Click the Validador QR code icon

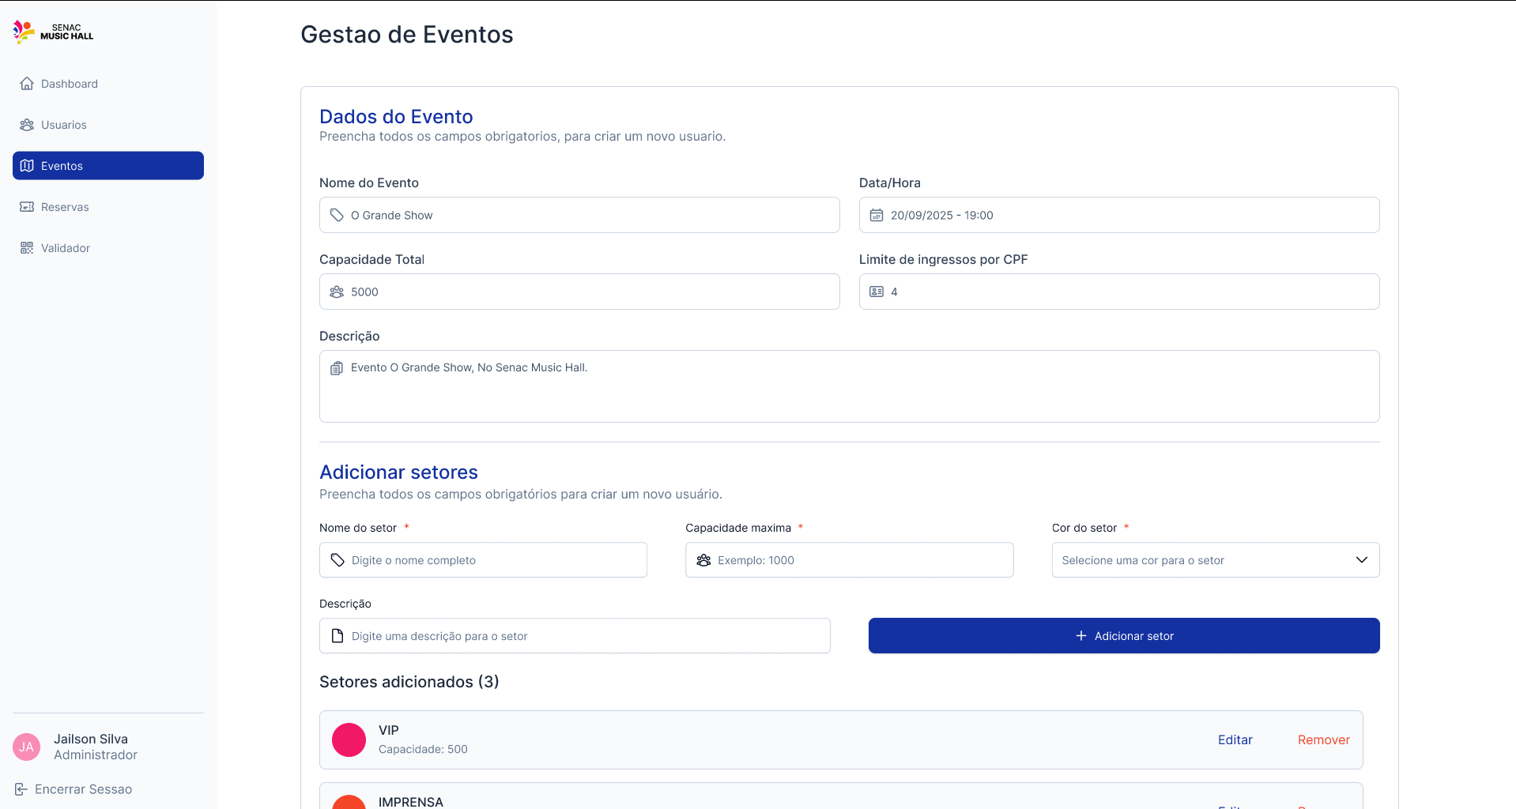point(27,248)
